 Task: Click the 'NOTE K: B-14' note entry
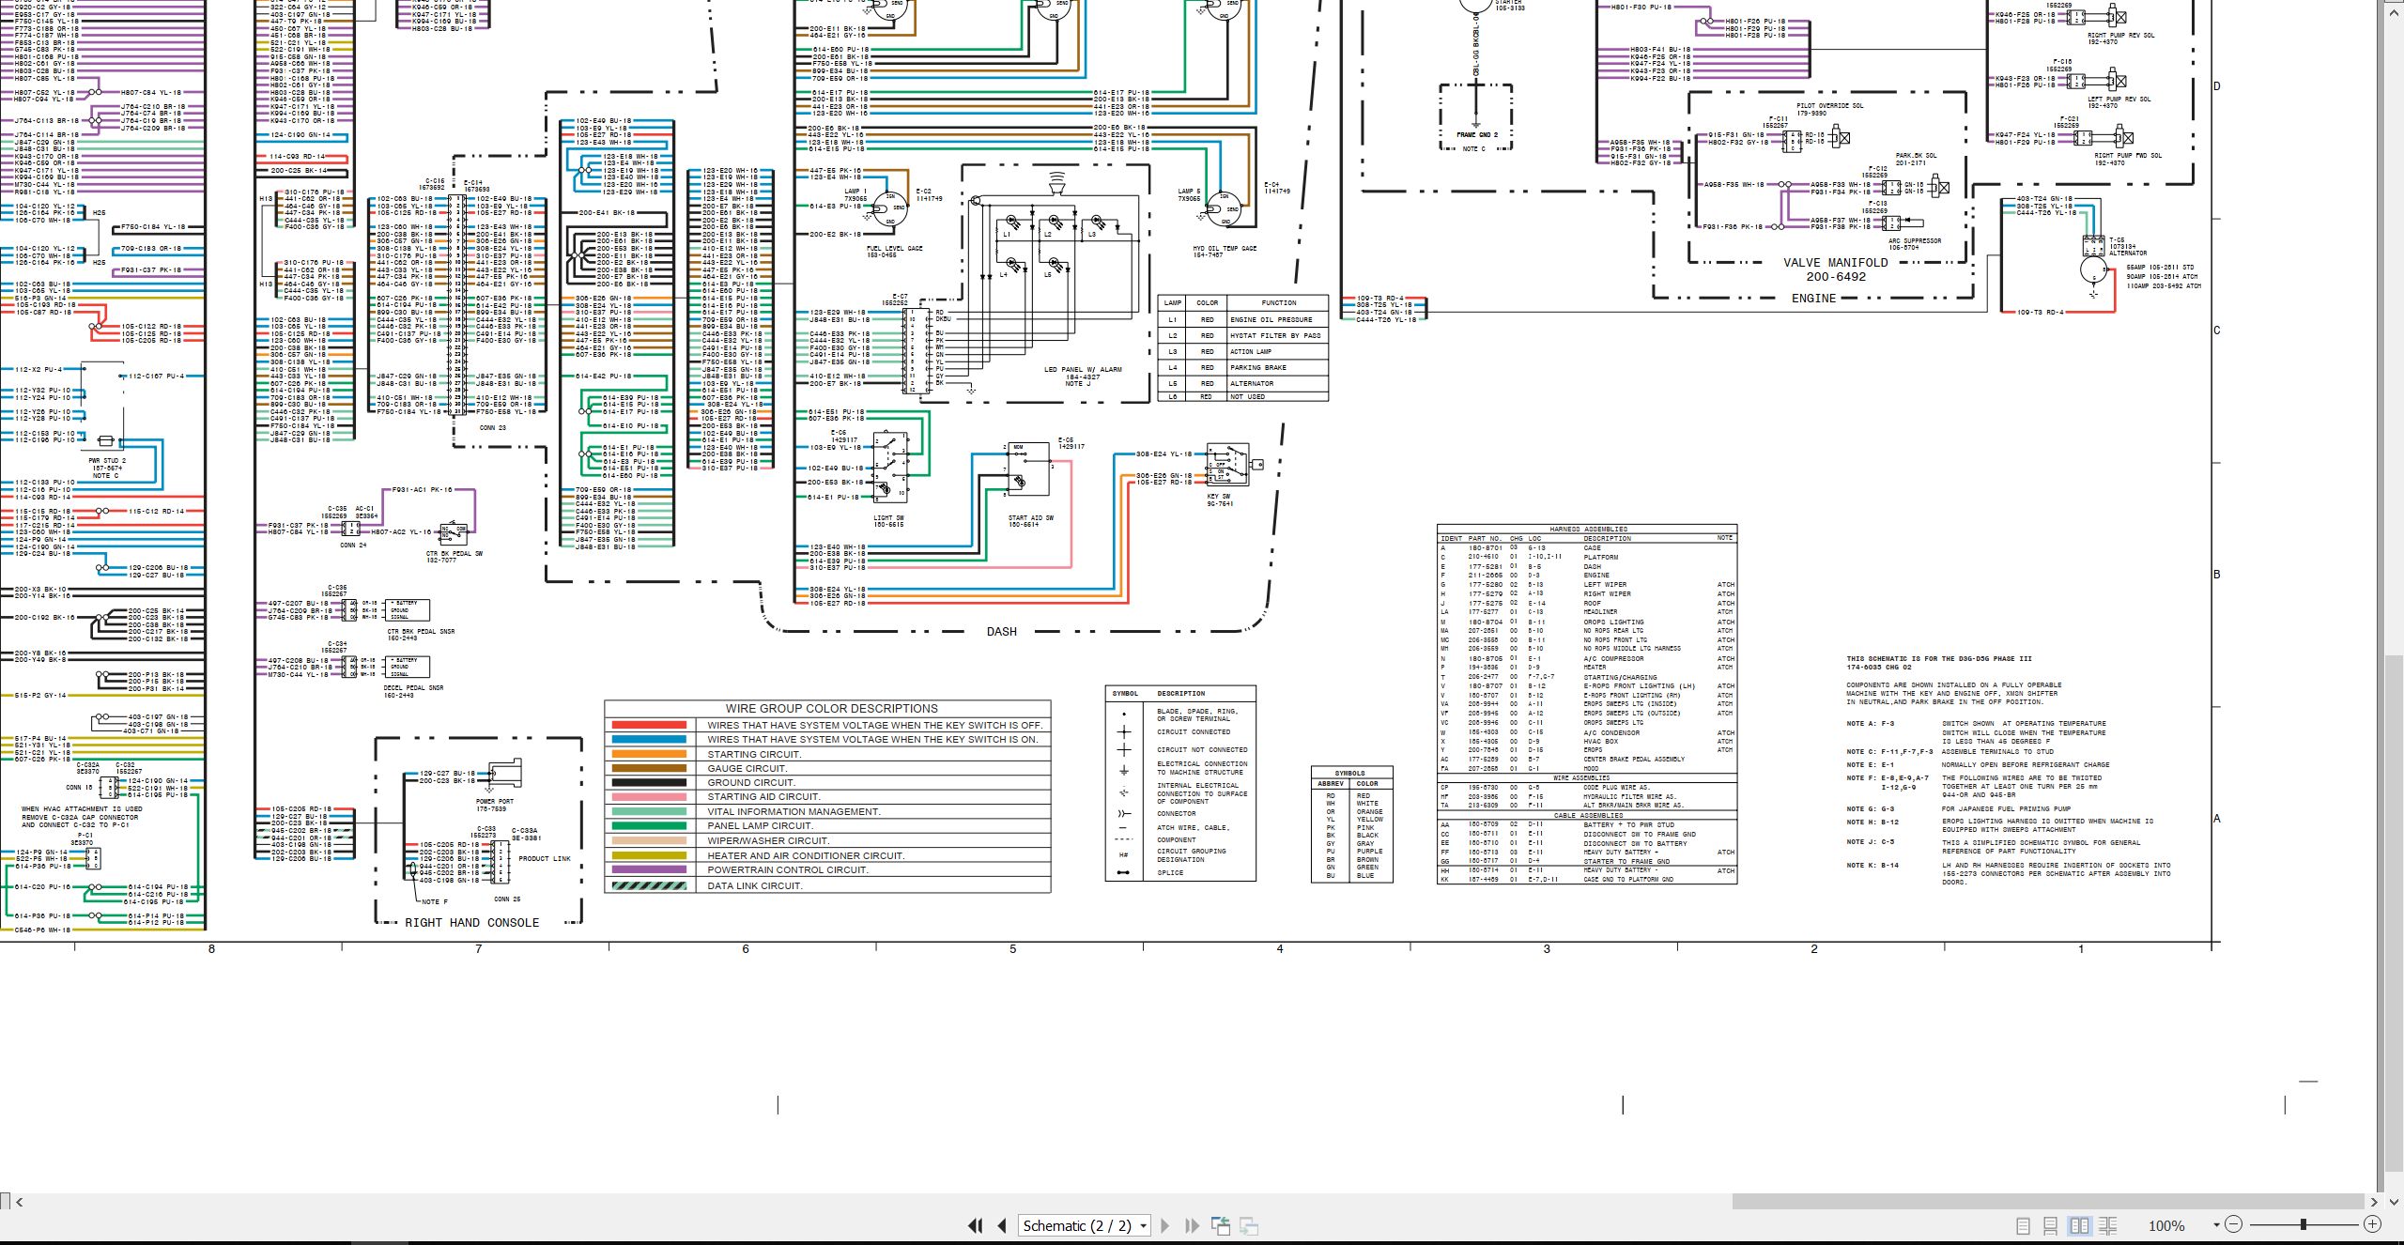(1872, 866)
